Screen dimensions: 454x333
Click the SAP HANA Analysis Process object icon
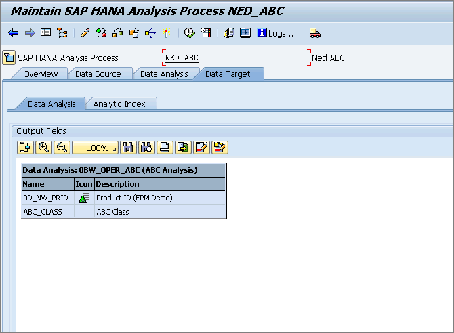pyautogui.click(x=9, y=58)
